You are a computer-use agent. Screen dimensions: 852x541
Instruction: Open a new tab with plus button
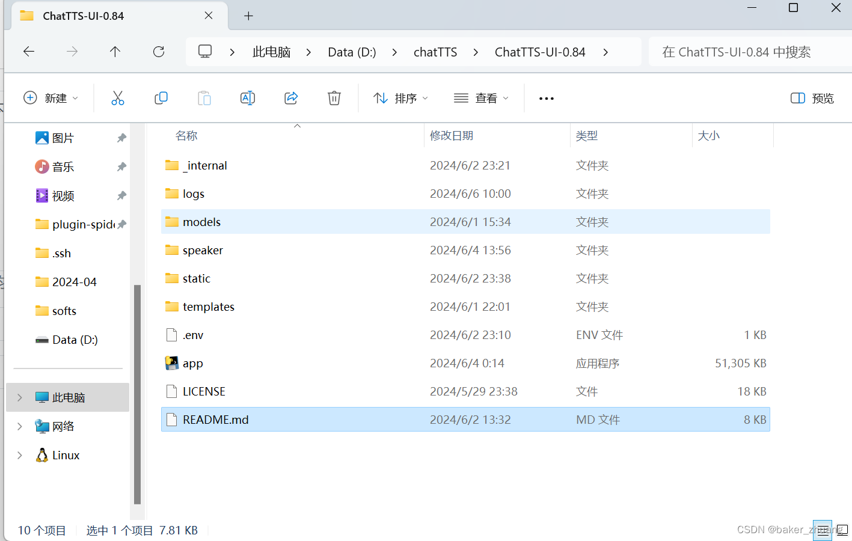coord(248,16)
